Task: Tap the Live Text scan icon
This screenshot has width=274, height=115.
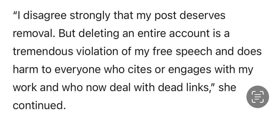Action: 258,97
